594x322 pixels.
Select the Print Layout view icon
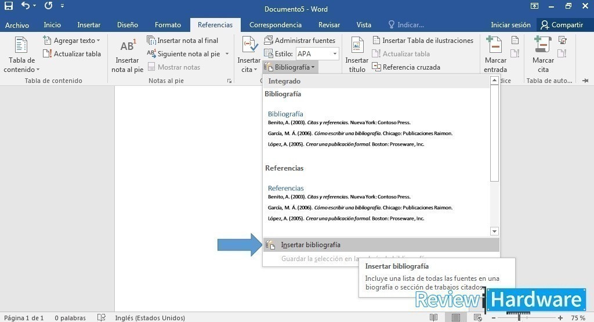[456, 317]
